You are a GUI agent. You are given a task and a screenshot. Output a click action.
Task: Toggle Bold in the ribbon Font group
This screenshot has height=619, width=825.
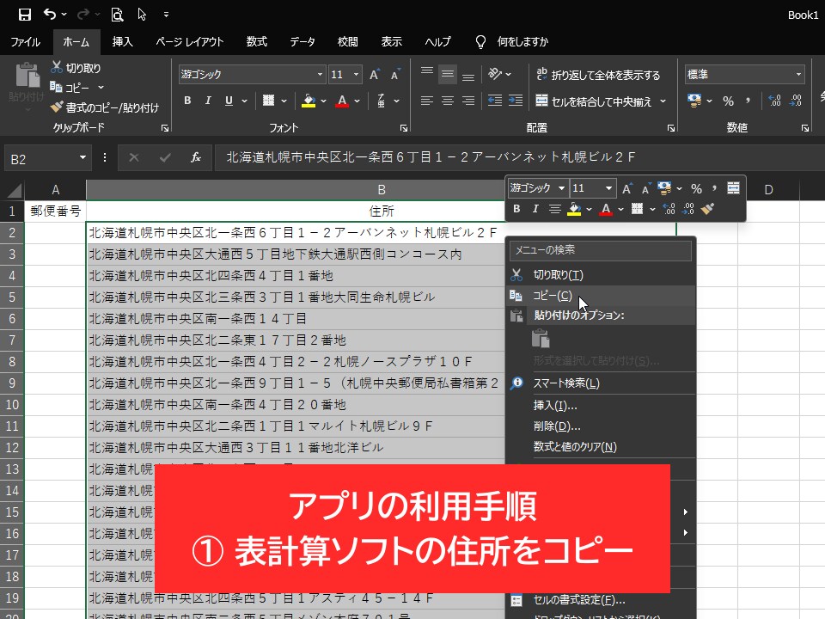point(187,100)
